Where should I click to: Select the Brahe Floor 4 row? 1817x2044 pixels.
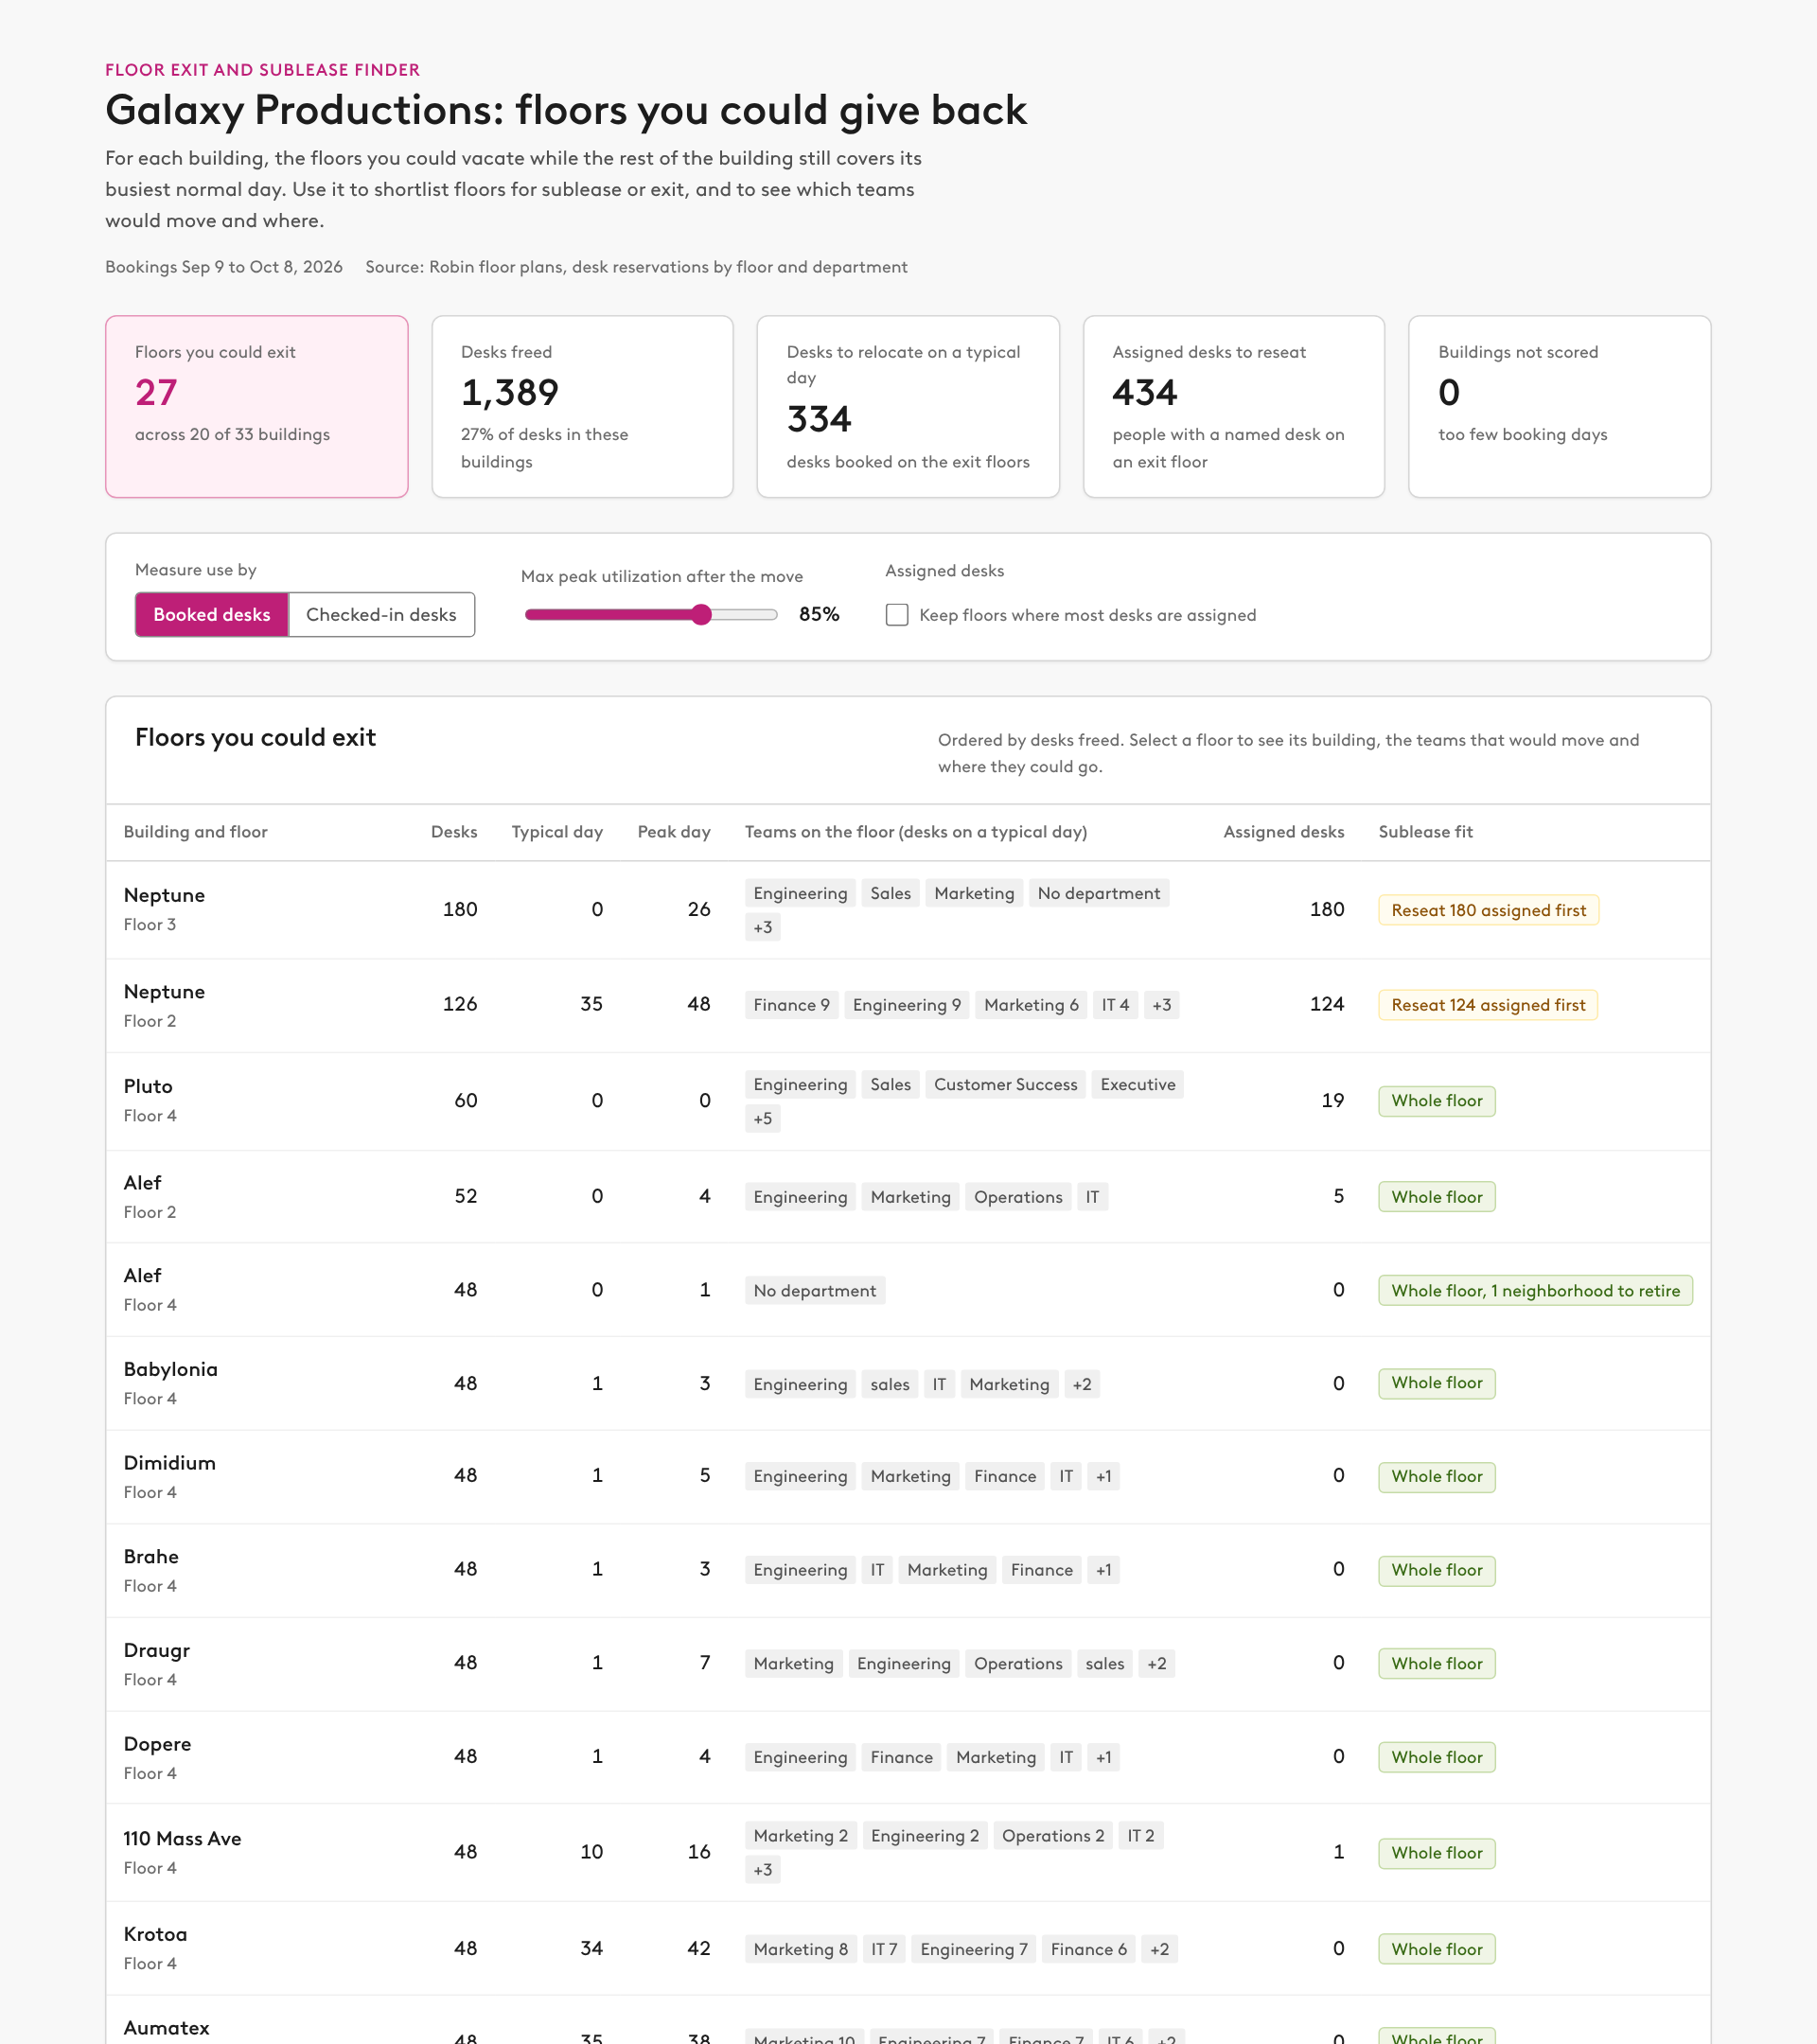[x=908, y=1570]
